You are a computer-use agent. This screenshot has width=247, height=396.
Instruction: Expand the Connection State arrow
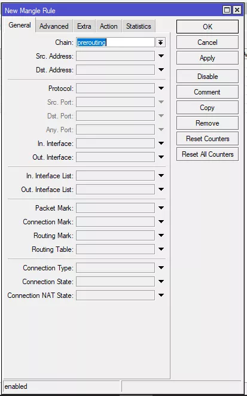[161, 282]
